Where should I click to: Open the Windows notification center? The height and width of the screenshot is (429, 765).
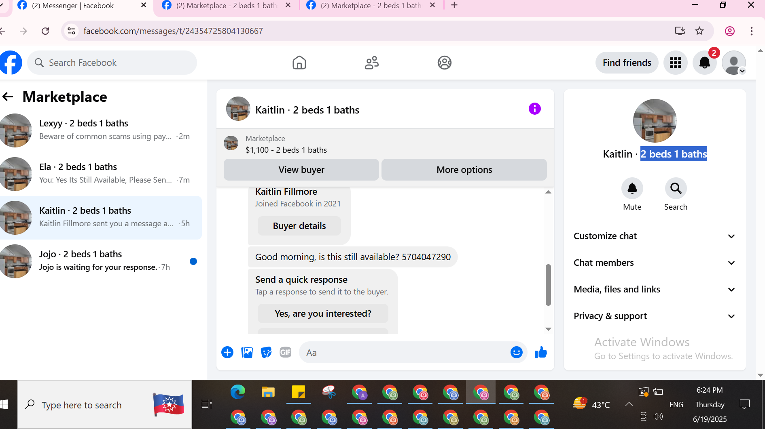click(x=744, y=404)
